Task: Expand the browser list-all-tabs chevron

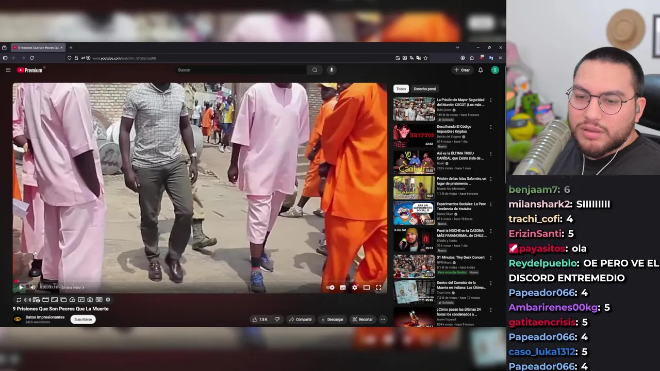Action: tap(457, 47)
